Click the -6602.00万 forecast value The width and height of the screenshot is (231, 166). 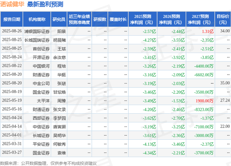[x=204, y=75]
